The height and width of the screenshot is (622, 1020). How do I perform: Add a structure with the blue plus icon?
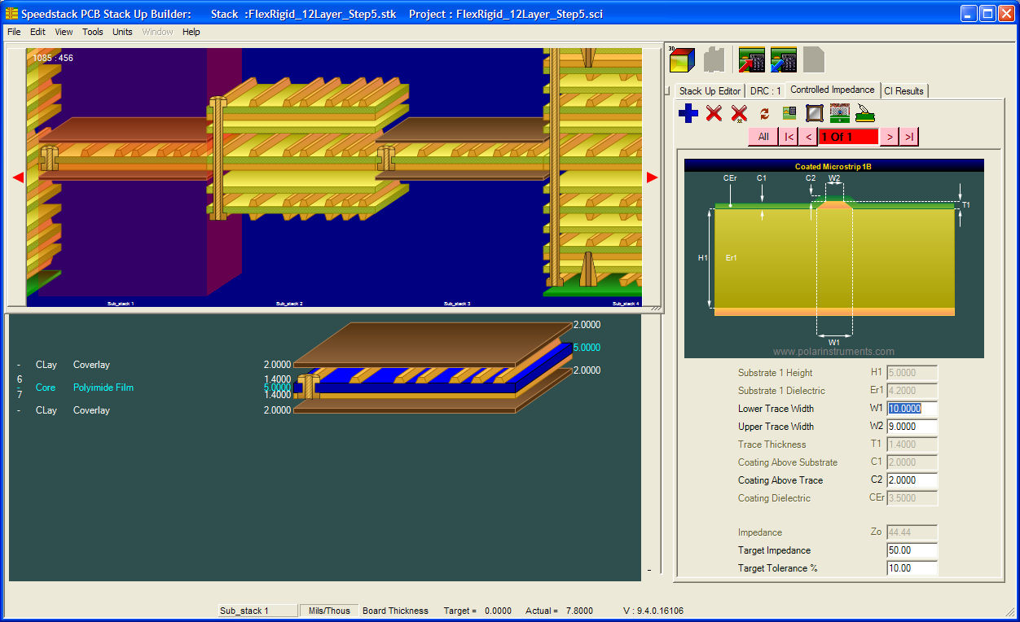[688, 114]
